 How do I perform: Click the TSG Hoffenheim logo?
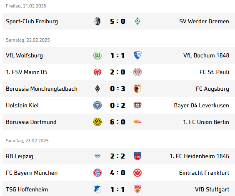pyautogui.click(x=97, y=189)
